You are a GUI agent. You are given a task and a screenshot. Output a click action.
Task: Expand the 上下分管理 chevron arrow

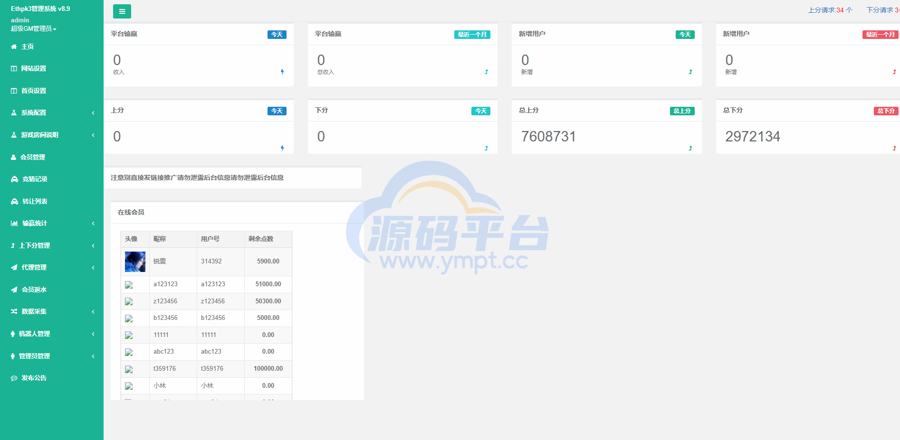[x=93, y=245]
